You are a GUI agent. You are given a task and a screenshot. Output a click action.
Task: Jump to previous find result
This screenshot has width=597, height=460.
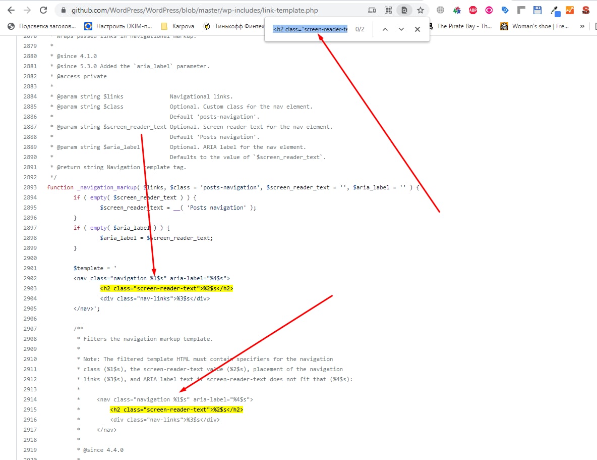385,29
